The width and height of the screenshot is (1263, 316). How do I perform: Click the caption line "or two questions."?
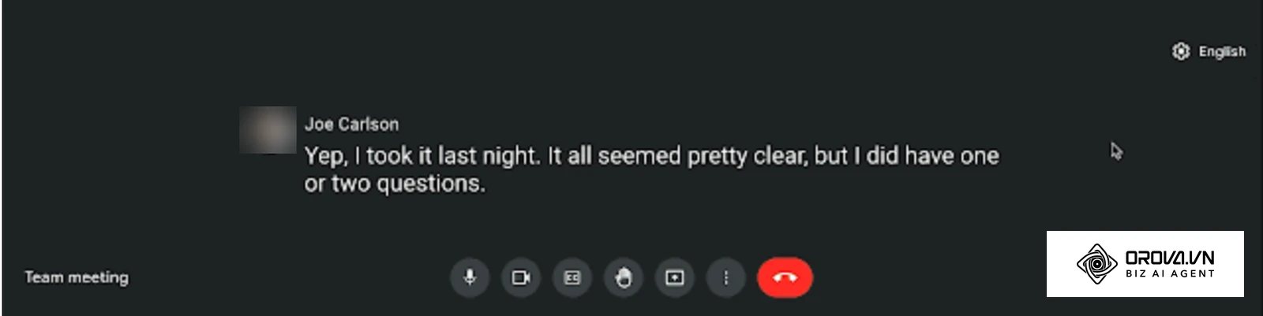pos(395,184)
